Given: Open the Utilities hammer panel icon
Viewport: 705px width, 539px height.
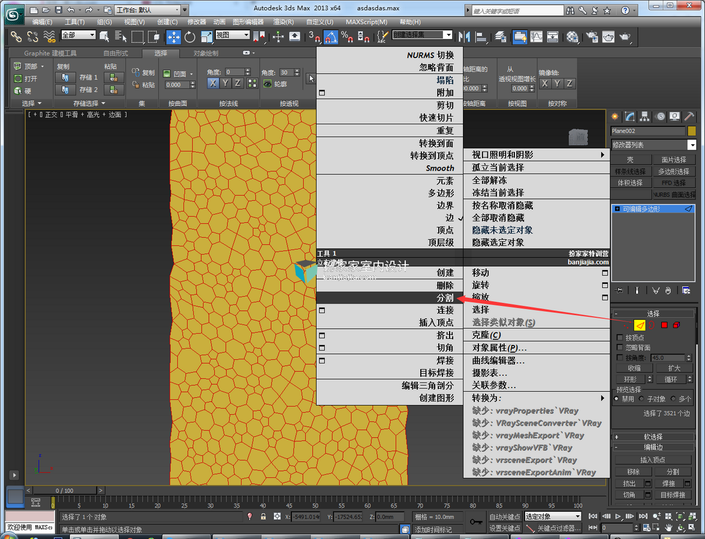Looking at the screenshot, I should [689, 117].
